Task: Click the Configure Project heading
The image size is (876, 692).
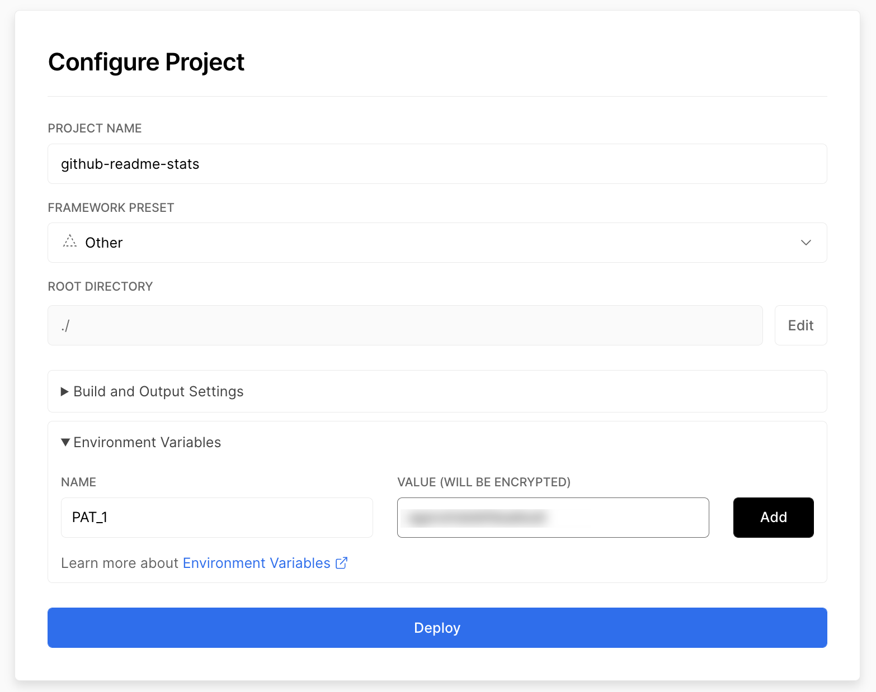Action: tap(147, 62)
